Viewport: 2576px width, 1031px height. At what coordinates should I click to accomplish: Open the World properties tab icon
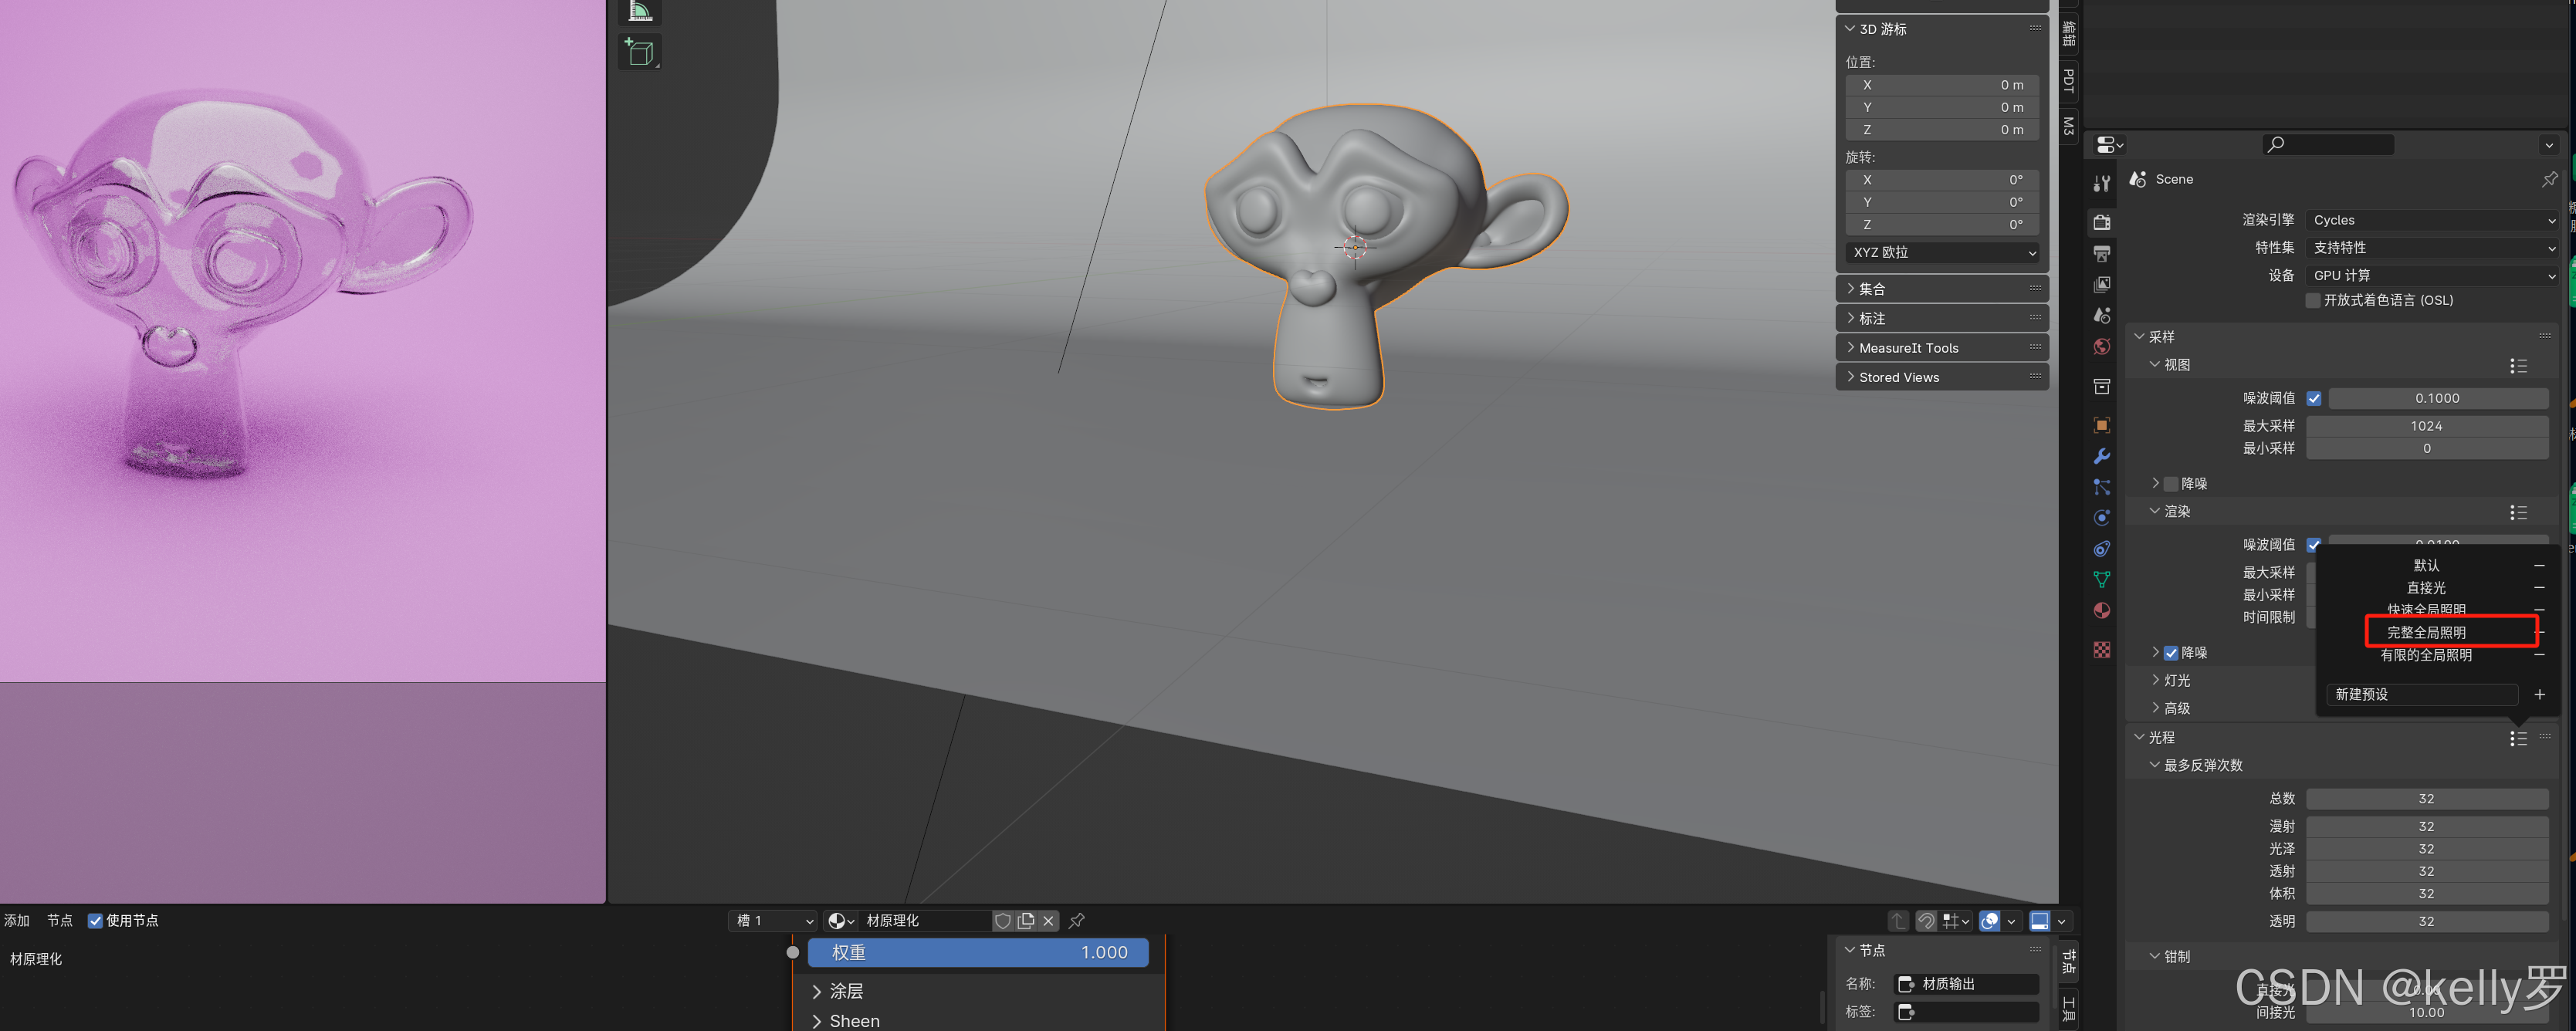2102,346
